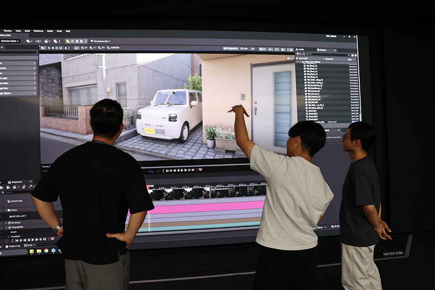Select SM_Block_14 in the Outliner

(x=312, y=77)
